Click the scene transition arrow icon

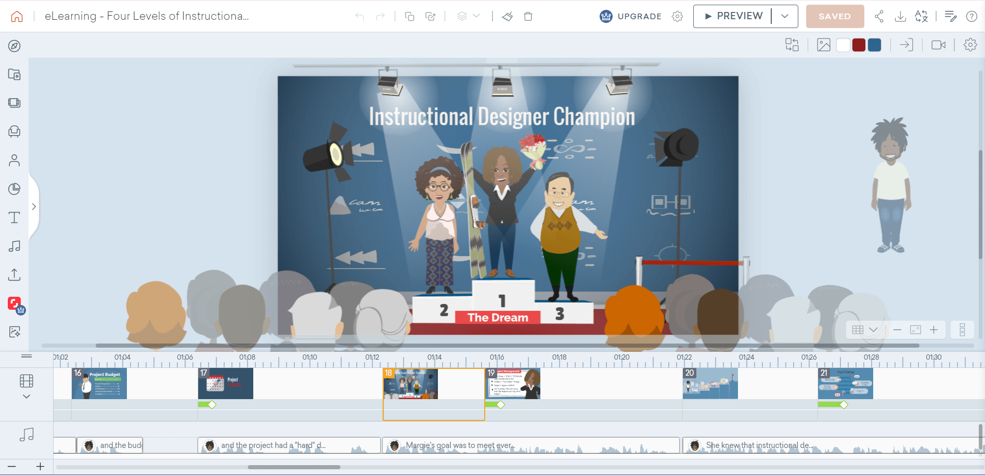(906, 45)
